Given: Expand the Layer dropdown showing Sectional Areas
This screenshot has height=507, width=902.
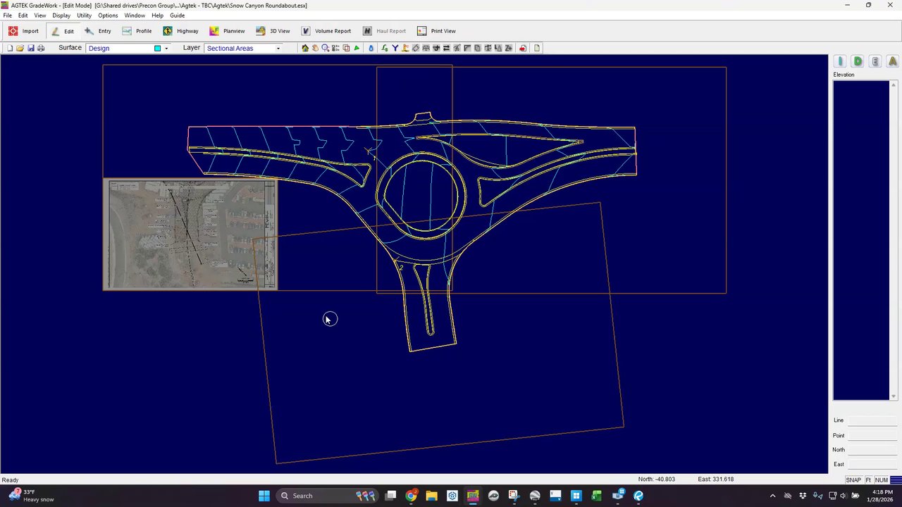Looking at the screenshot, I should click(x=278, y=48).
